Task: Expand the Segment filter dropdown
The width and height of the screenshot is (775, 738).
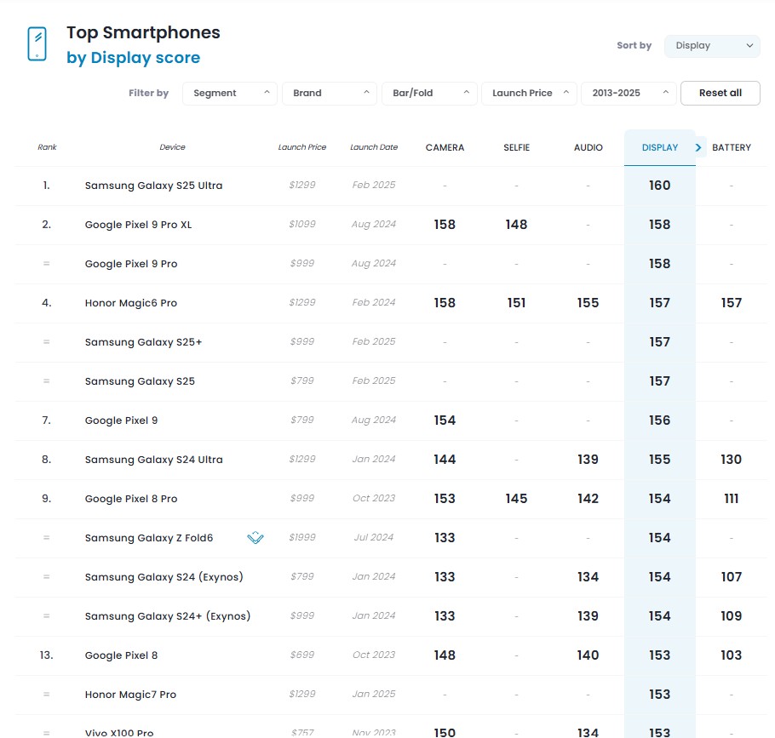Action: (230, 93)
